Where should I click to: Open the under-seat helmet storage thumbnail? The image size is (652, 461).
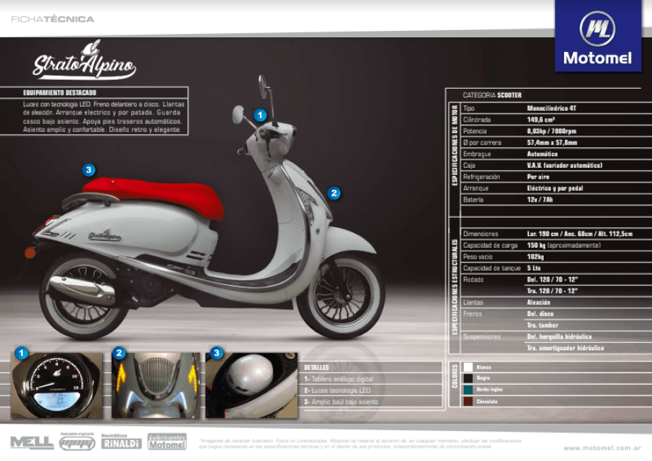tap(251, 386)
